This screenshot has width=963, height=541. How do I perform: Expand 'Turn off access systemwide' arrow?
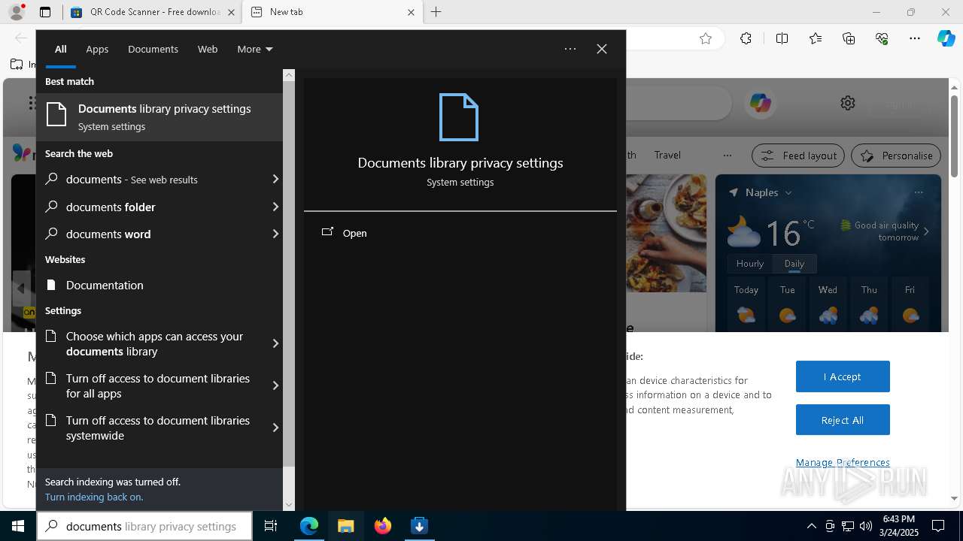click(x=275, y=428)
